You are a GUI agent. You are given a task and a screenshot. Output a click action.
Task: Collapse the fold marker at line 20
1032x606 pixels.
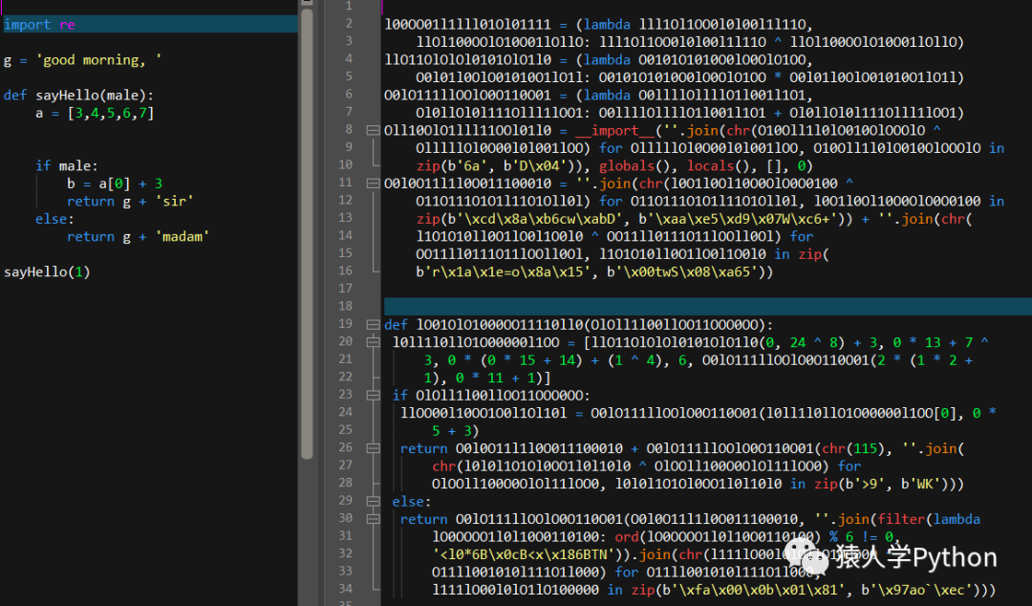[x=373, y=342]
